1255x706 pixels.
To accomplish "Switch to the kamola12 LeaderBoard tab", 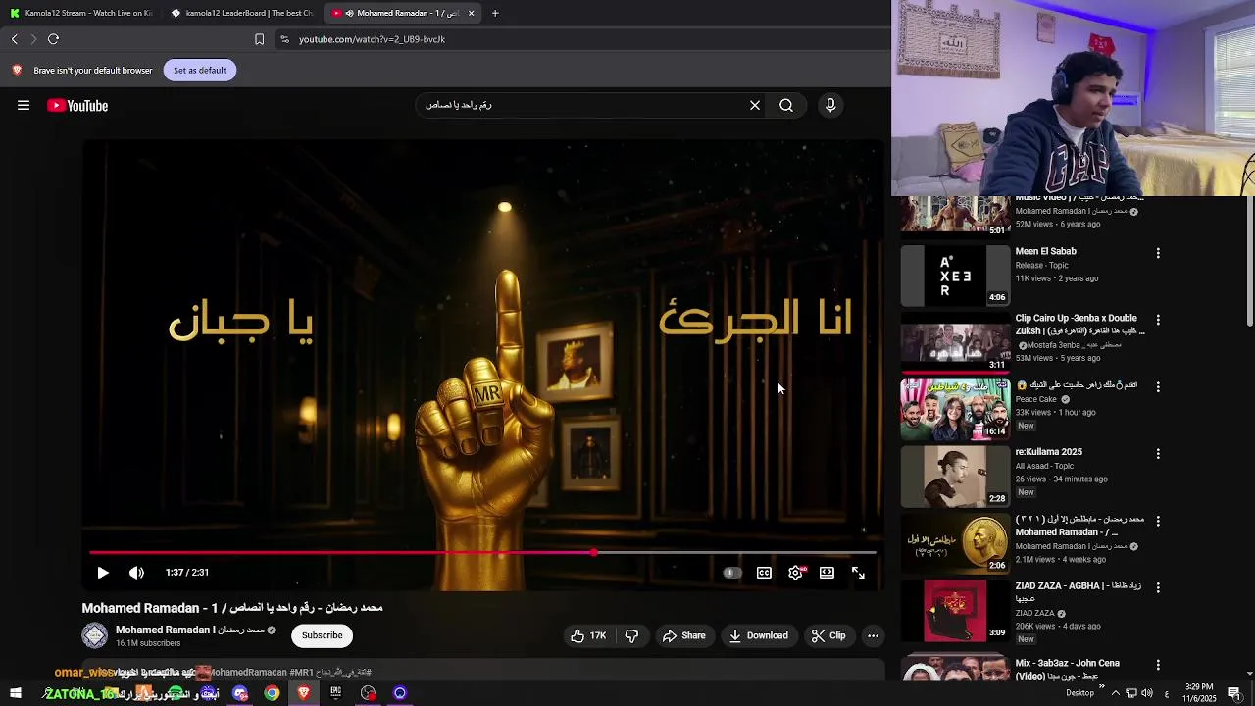I will point(241,13).
